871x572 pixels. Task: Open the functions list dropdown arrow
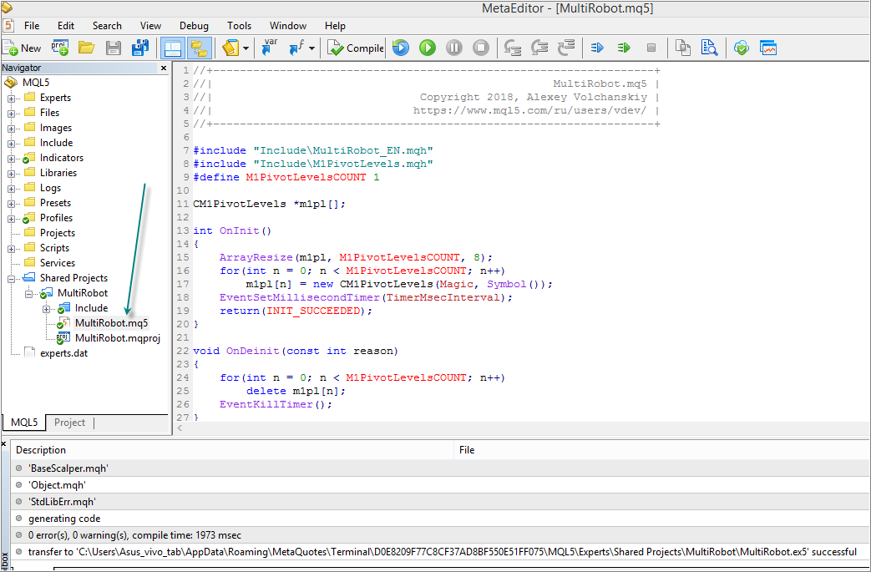click(312, 48)
